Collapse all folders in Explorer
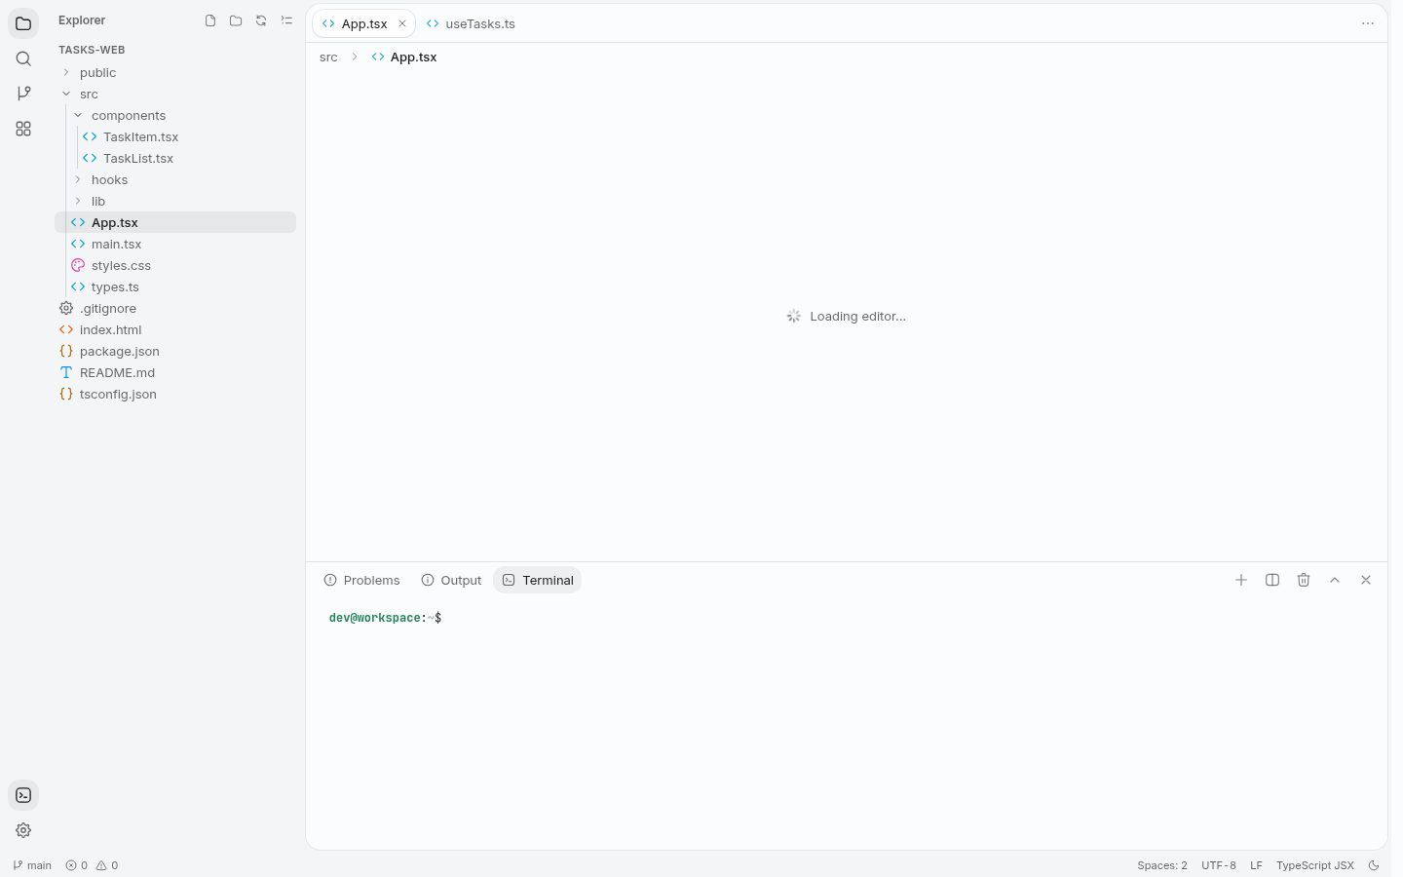 click(x=286, y=20)
